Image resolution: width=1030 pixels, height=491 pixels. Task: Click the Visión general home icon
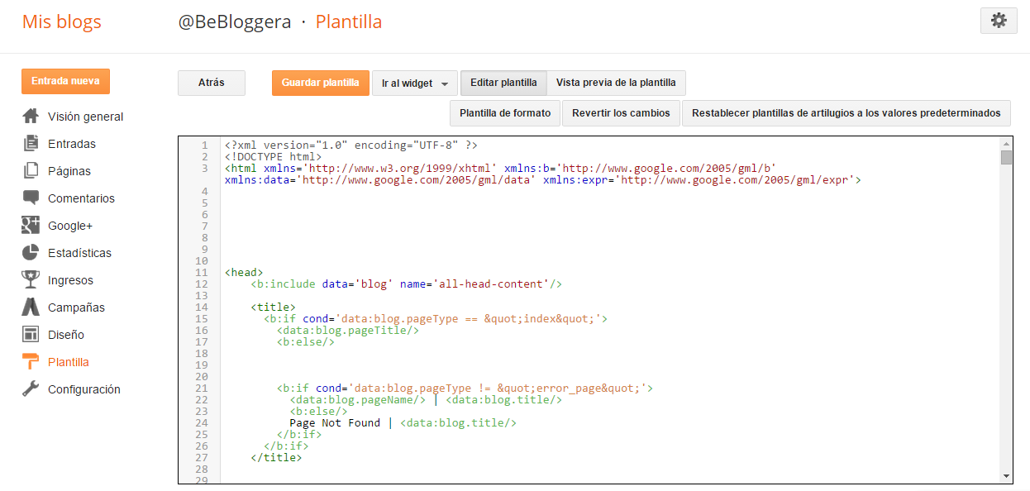click(31, 117)
